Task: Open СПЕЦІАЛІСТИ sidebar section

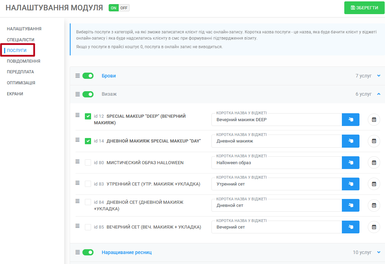Action: tap(21, 40)
